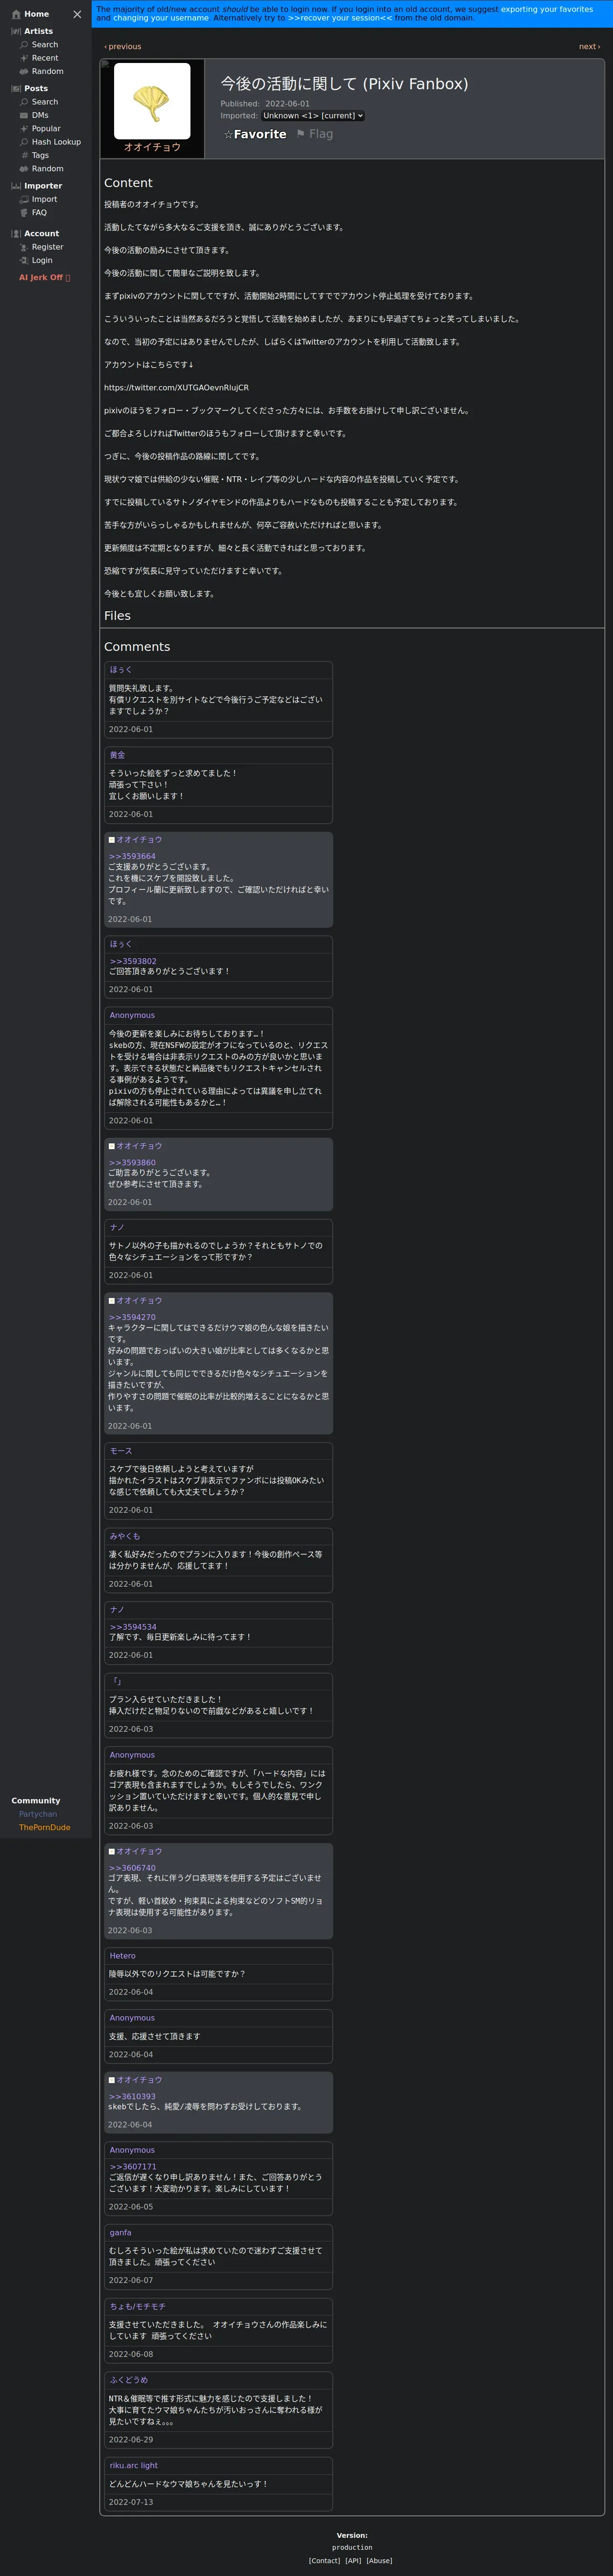Open the Imported revision dropdown

click(x=312, y=116)
